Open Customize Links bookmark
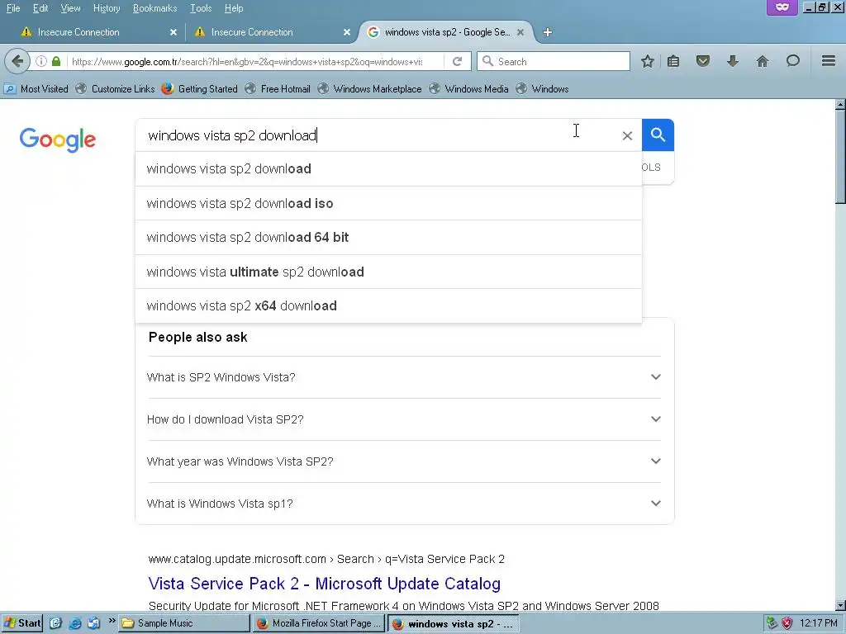 click(116, 89)
